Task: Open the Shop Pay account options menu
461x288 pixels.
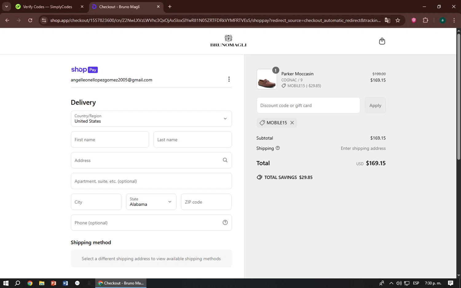Action: pos(229,79)
